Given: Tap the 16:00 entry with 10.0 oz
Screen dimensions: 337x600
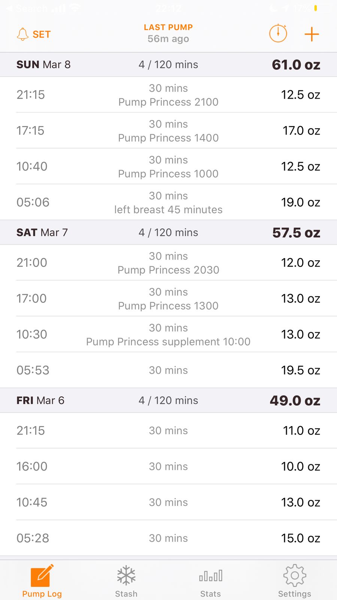Looking at the screenshot, I should point(168,466).
